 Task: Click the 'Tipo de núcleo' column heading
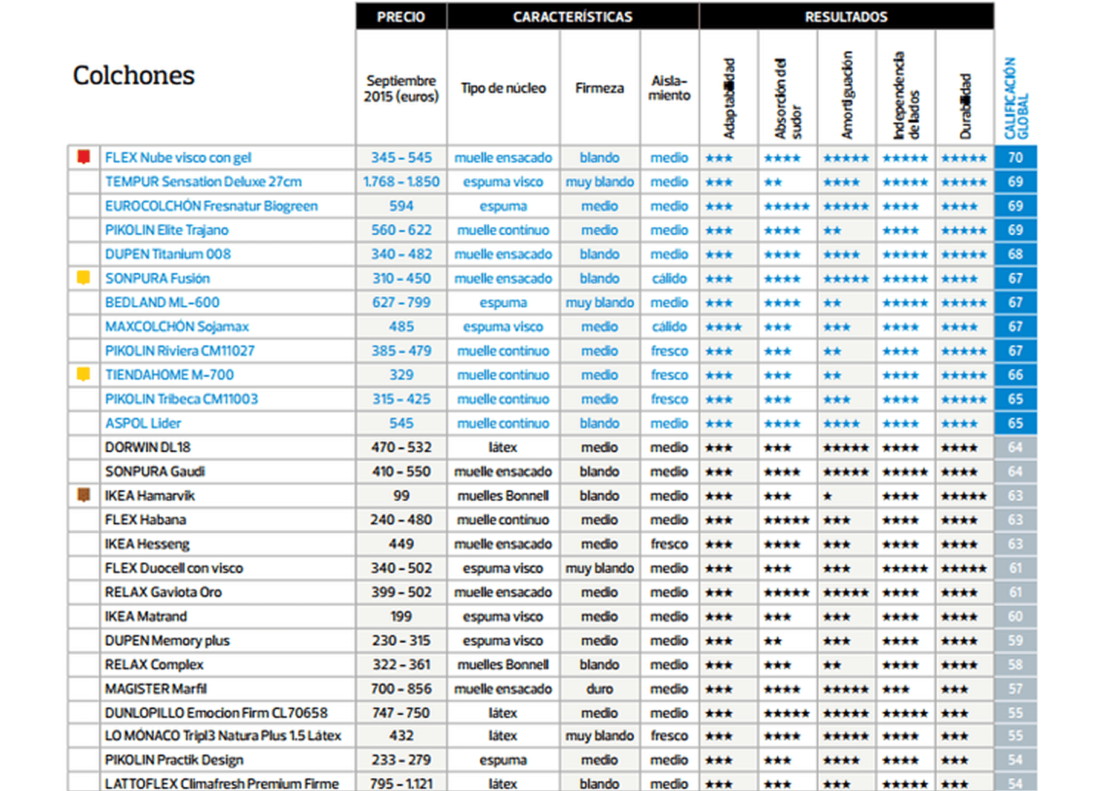[x=503, y=88]
